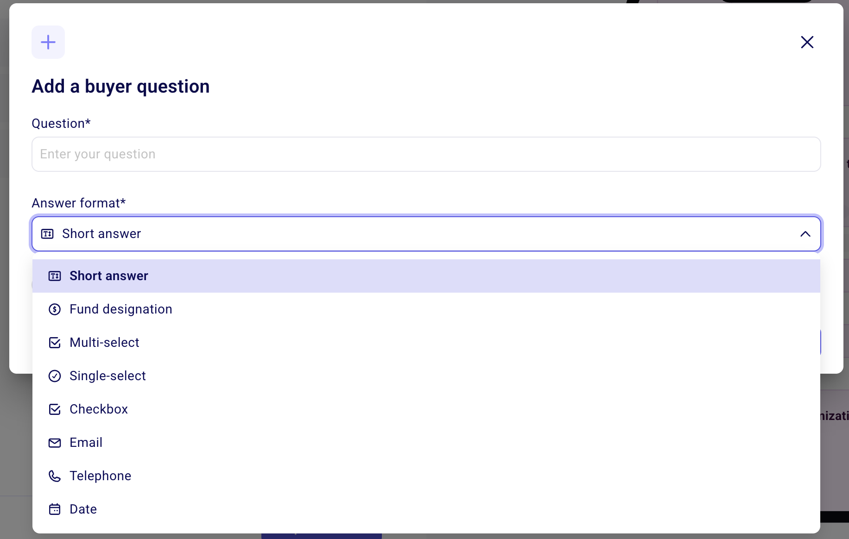Click the Question text input field
The height and width of the screenshot is (539, 849).
click(x=426, y=154)
